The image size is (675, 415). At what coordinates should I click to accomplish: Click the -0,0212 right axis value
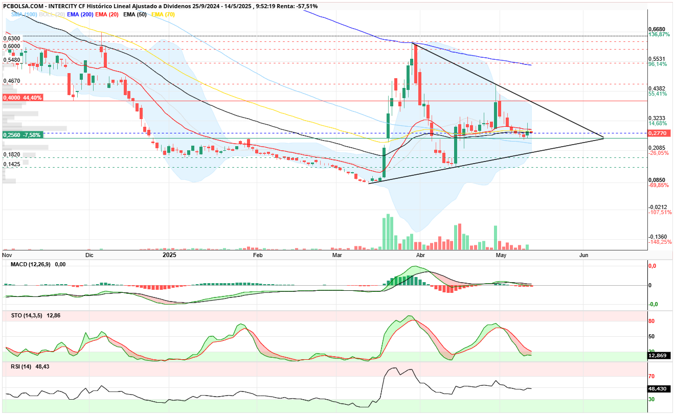pyautogui.click(x=658, y=207)
